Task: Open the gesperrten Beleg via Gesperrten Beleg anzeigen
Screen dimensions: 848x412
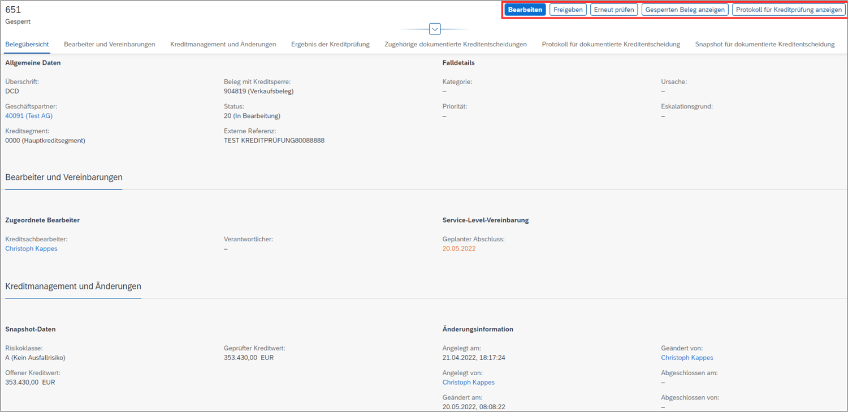Action: tap(685, 9)
